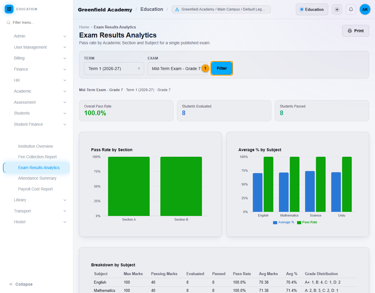The height and width of the screenshot is (293, 375).
Task: Expand the Students menu section
Action: point(40,113)
